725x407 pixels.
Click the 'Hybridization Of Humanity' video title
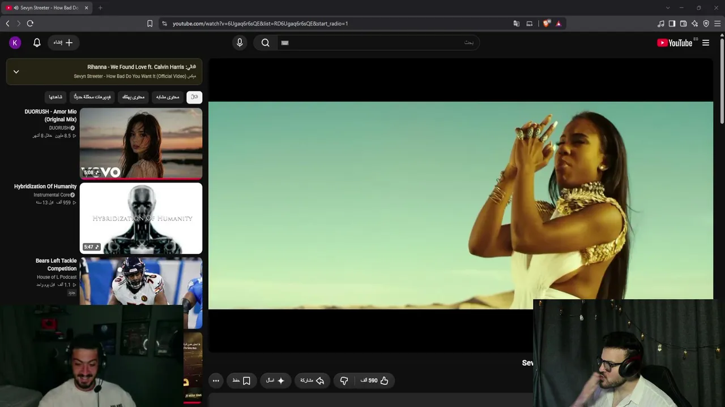(45, 186)
